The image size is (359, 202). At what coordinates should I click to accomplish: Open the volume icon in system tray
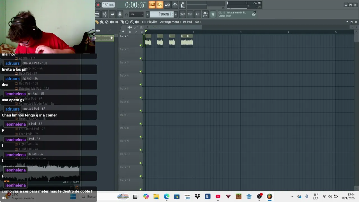[330, 196]
